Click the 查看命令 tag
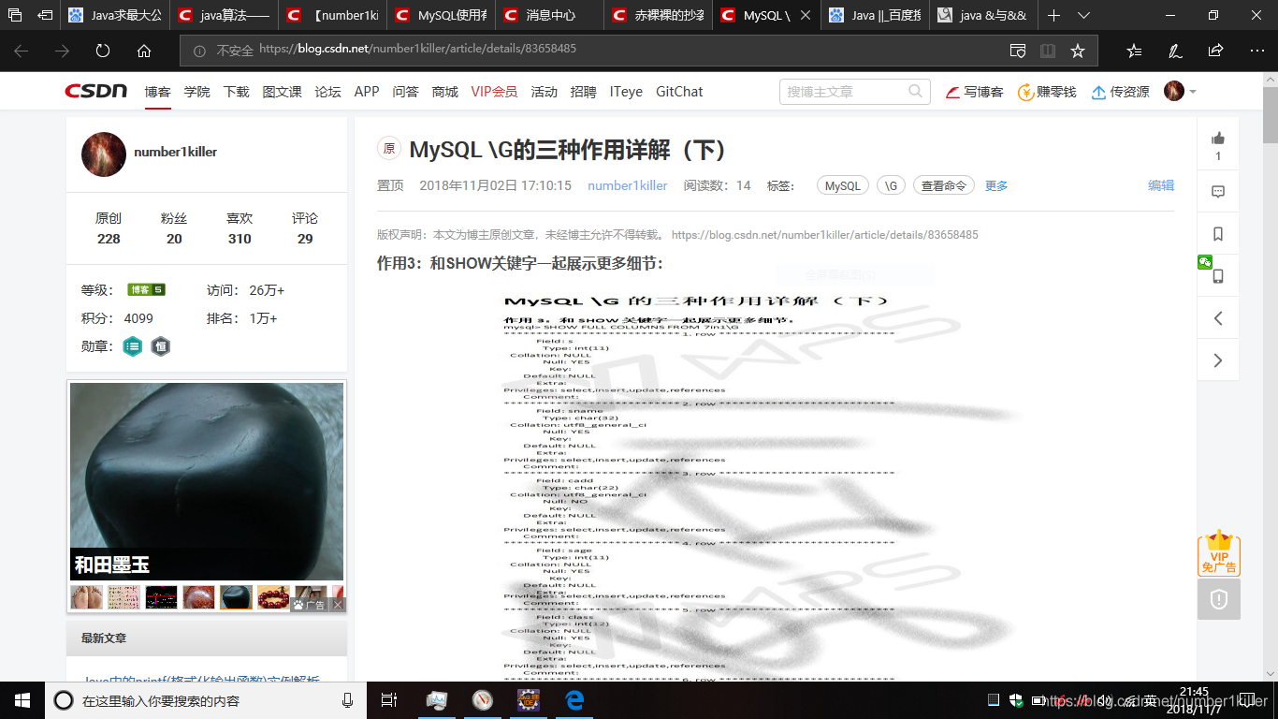The height and width of the screenshot is (719, 1278). click(x=944, y=185)
